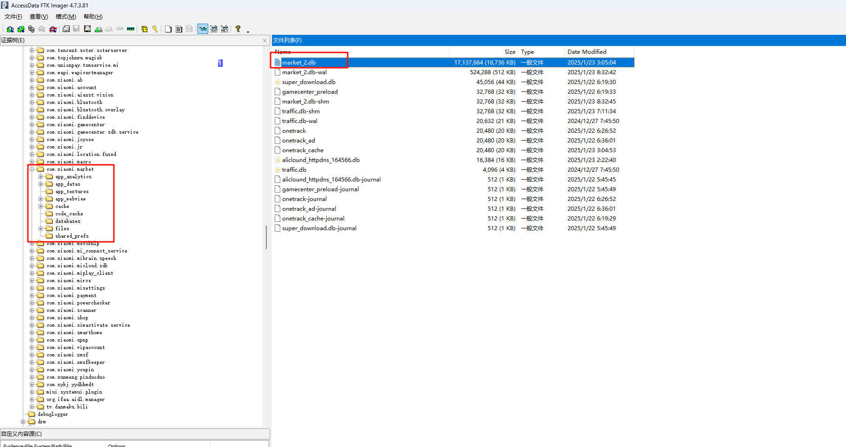Open the 文件(F) menu

13,17
